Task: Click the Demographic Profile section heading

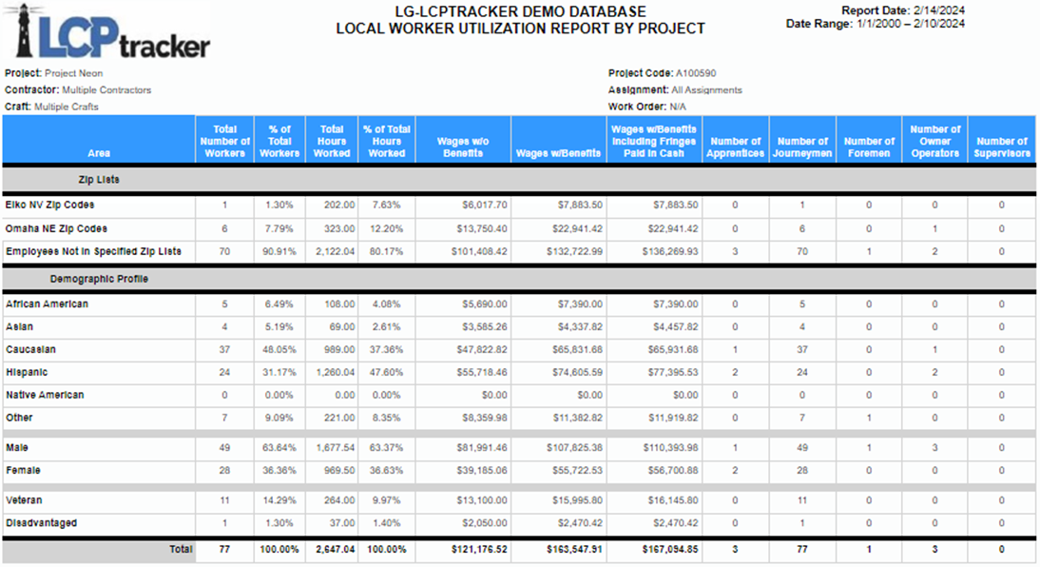Action: [99, 279]
